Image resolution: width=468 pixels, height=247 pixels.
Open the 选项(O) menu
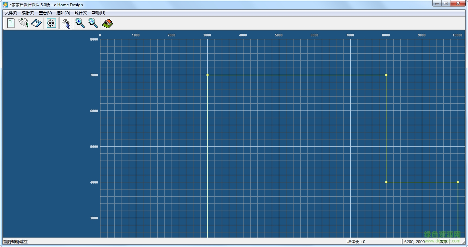pyautogui.click(x=63, y=13)
